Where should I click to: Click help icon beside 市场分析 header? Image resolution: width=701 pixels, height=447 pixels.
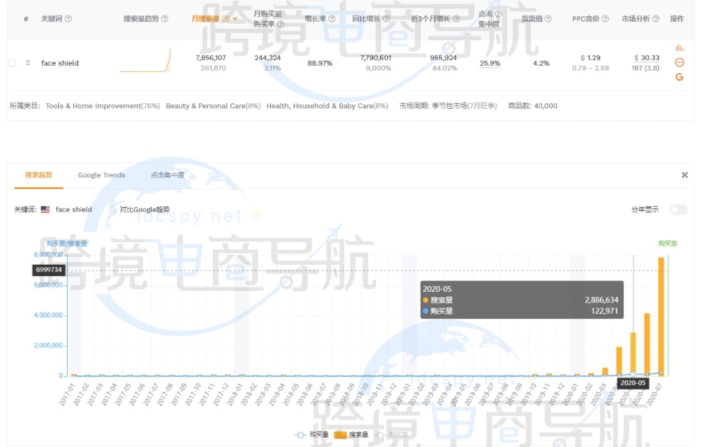pyautogui.click(x=655, y=19)
